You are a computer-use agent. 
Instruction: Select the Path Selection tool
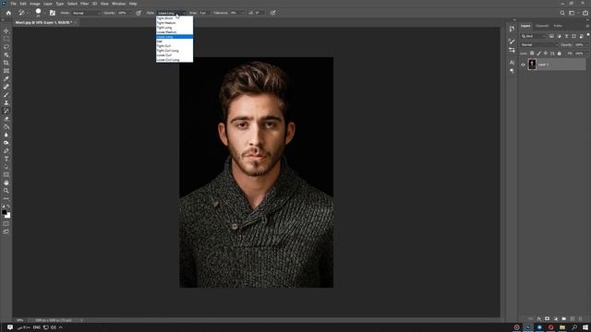6,167
